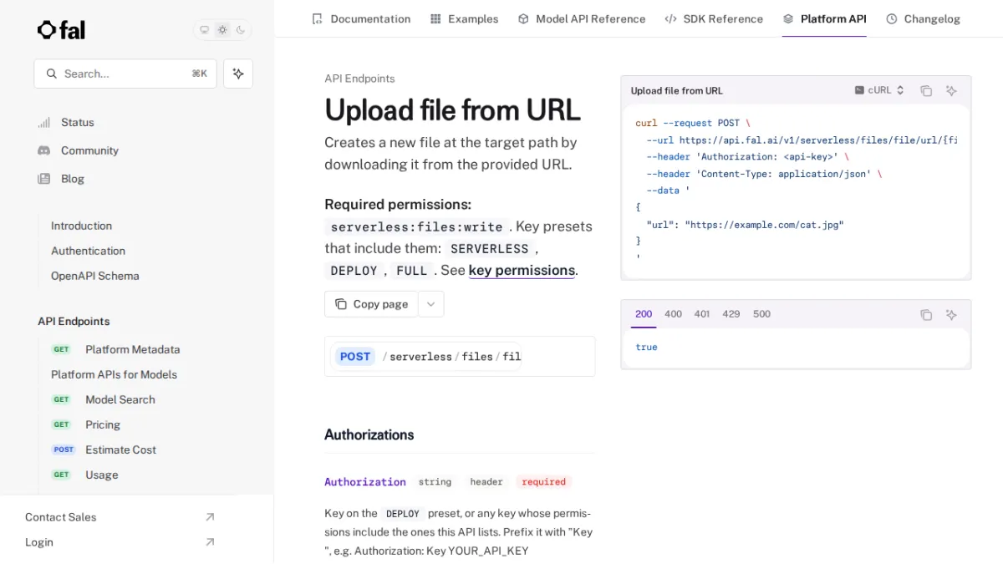
Task: Switch to dark theme mode
Action: [x=241, y=30]
